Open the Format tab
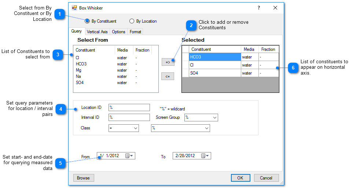Viewport: 349px width, 189px height. click(135, 32)
